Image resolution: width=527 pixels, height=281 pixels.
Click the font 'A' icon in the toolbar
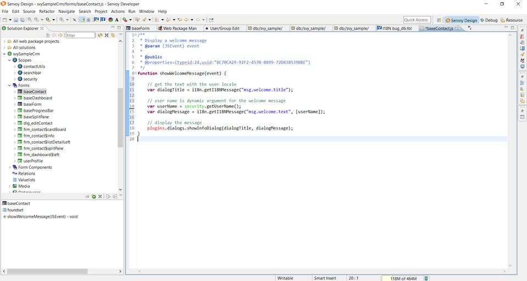(116, 20)
